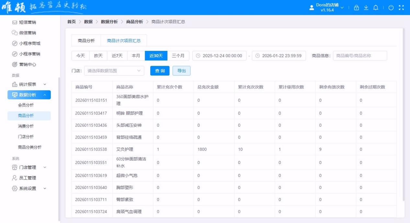Click the download icon in top bar
This screenshot has height=223, width=410.
click(x=366, y=8)
